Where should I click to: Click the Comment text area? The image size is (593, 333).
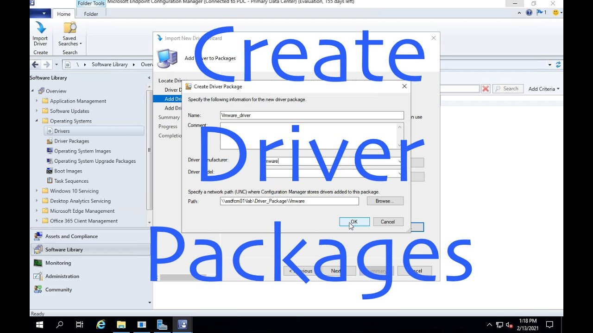[312, 136]
